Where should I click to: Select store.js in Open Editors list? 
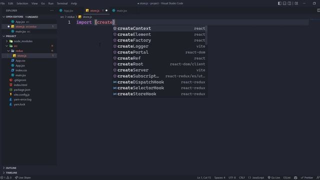coord(29,26)
